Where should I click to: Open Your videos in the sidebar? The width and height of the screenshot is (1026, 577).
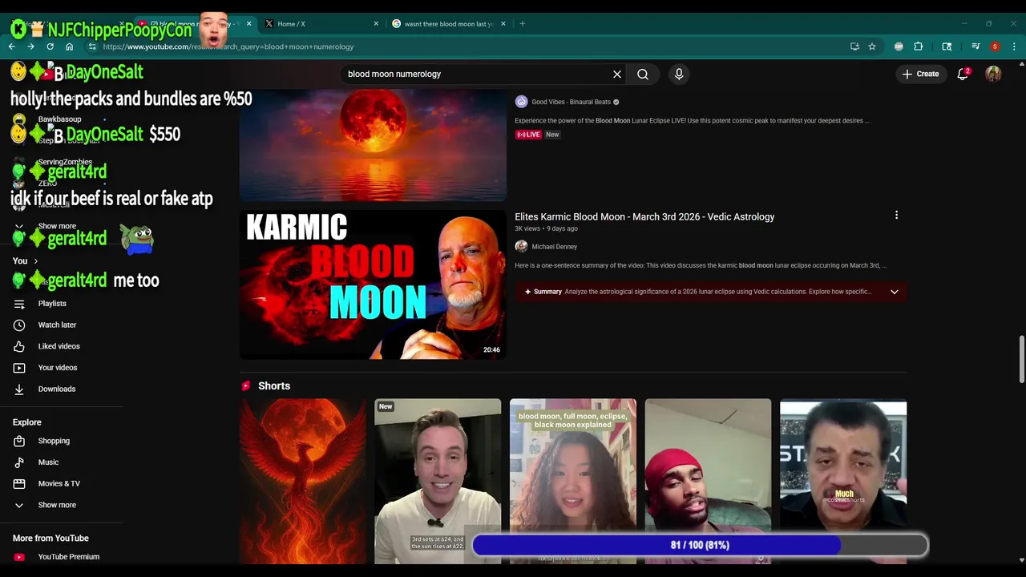click(x=58, y=367)
